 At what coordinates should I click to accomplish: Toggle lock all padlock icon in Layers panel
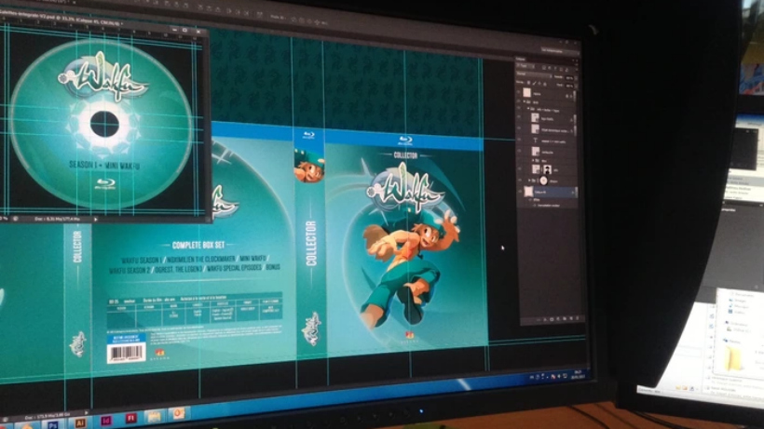[545, 84]
